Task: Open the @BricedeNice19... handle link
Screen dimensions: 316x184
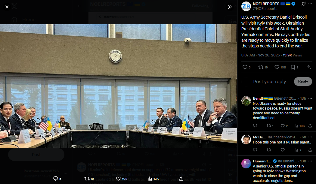Action: pyautogui.click(x=283, y=137)
